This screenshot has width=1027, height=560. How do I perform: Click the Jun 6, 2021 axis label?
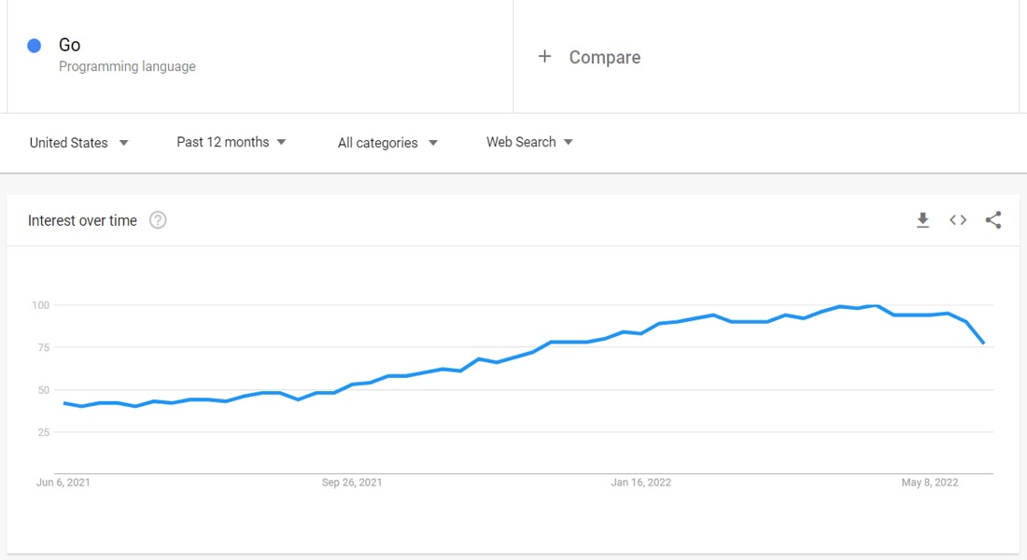[63, 483]
